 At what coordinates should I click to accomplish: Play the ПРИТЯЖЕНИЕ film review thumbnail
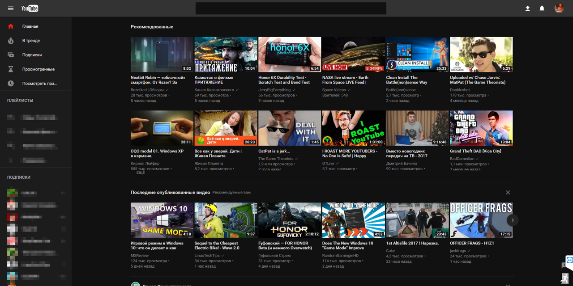(x=226, y=55)
